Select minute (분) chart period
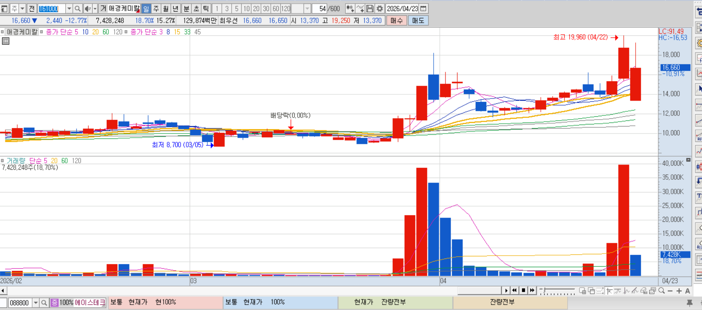The image size is (702, 310). pyautogui.click(x=186, y=9)
